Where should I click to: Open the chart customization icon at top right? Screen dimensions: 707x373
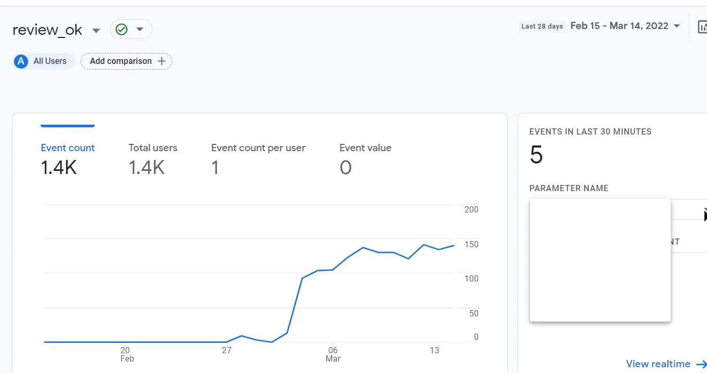702,26
